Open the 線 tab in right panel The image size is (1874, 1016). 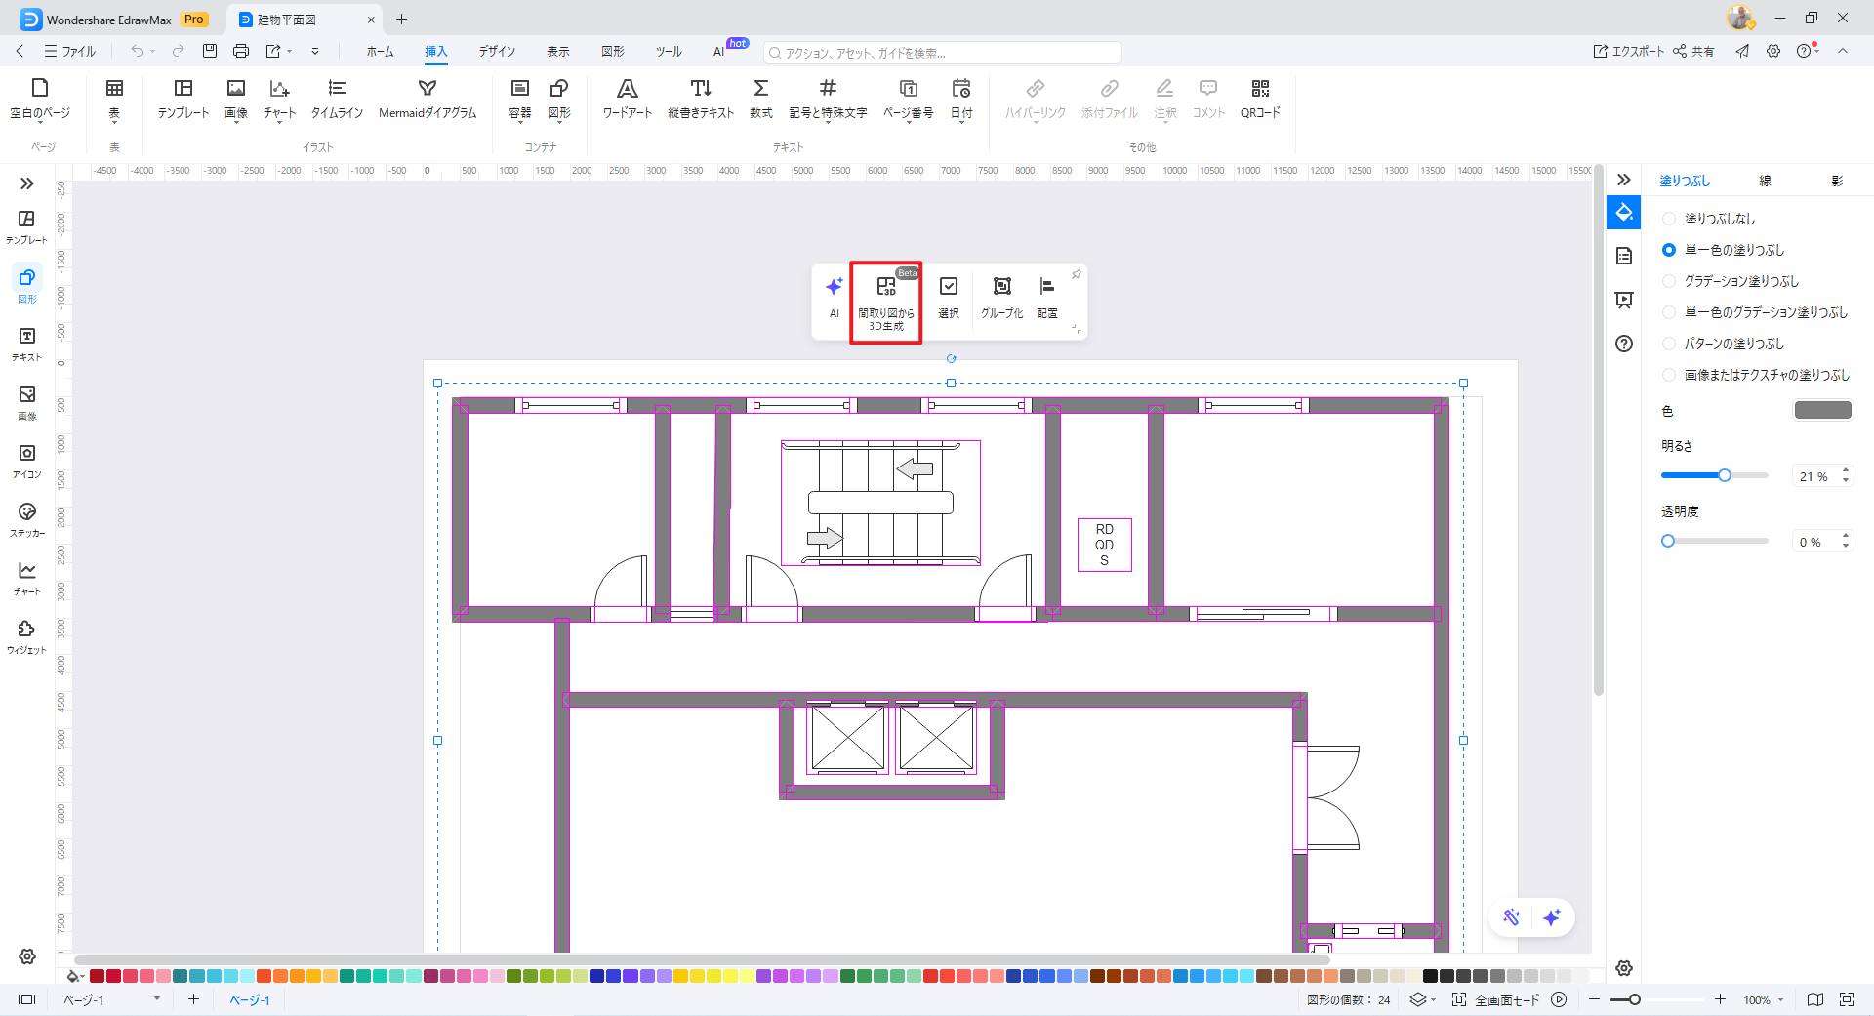coord(1765,181)
